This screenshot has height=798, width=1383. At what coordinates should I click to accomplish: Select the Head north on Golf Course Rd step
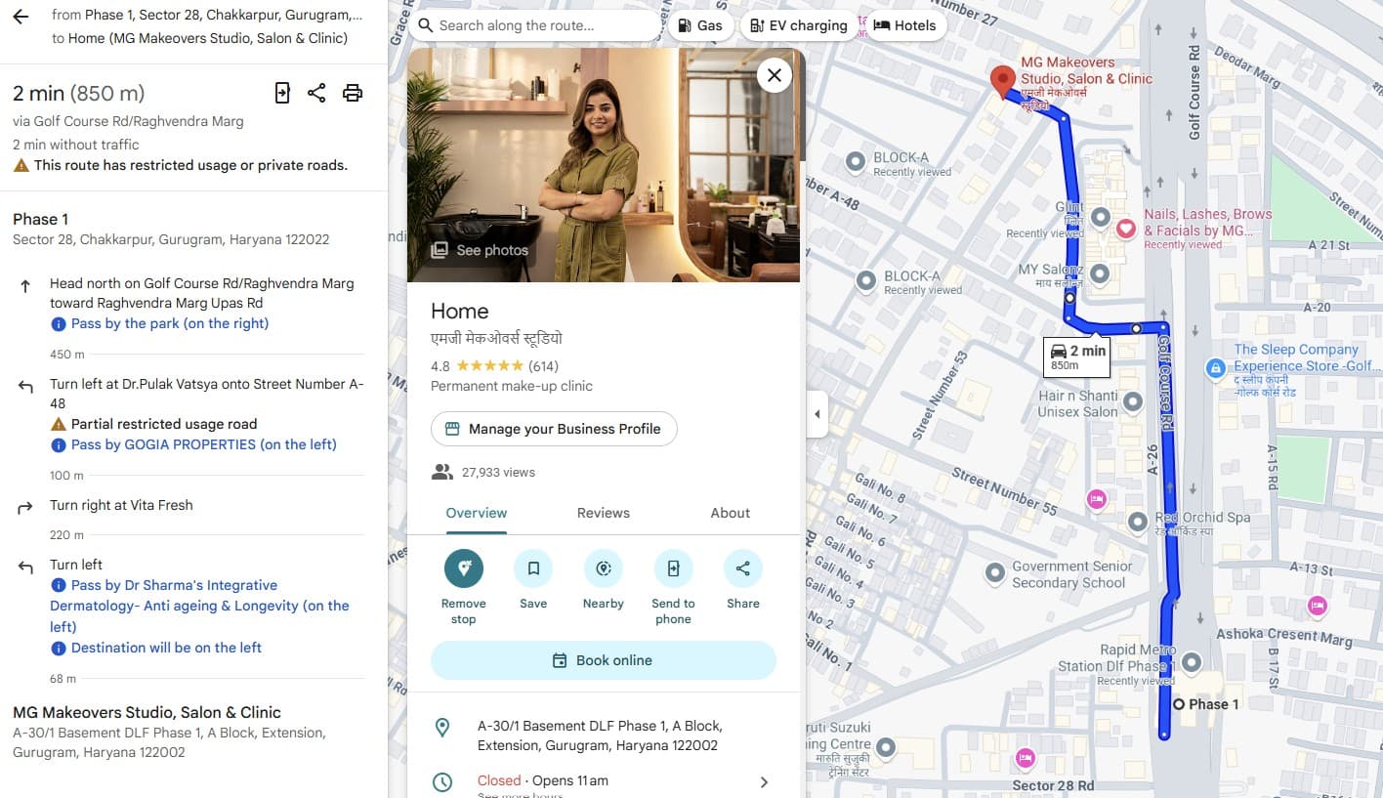(x=202, y=293)
